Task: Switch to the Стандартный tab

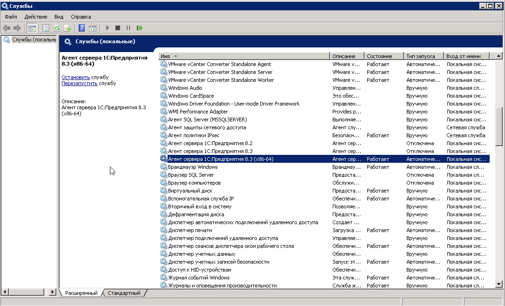Action: (x=124, y=293)
